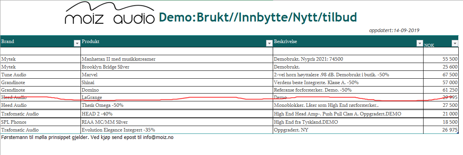The height and width of the screenshot is (155, 463).
Task: Select the Shinai product cell
Action: (x=177, y=82)
